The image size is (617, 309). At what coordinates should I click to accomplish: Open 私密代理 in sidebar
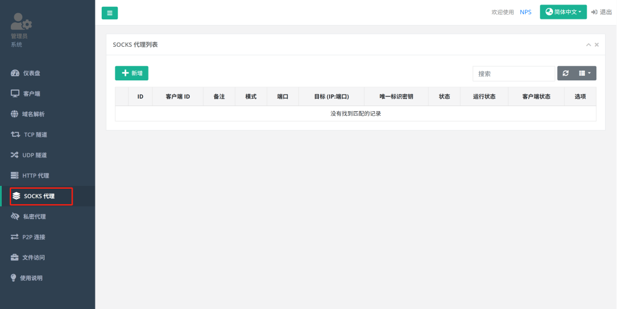click(47, 216)
